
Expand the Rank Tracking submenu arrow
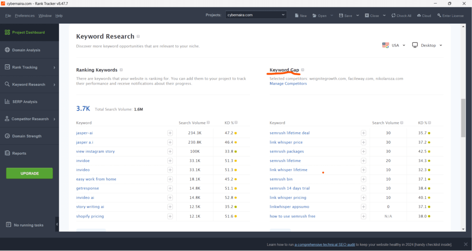pyautogui.click(x=54, y=68)
